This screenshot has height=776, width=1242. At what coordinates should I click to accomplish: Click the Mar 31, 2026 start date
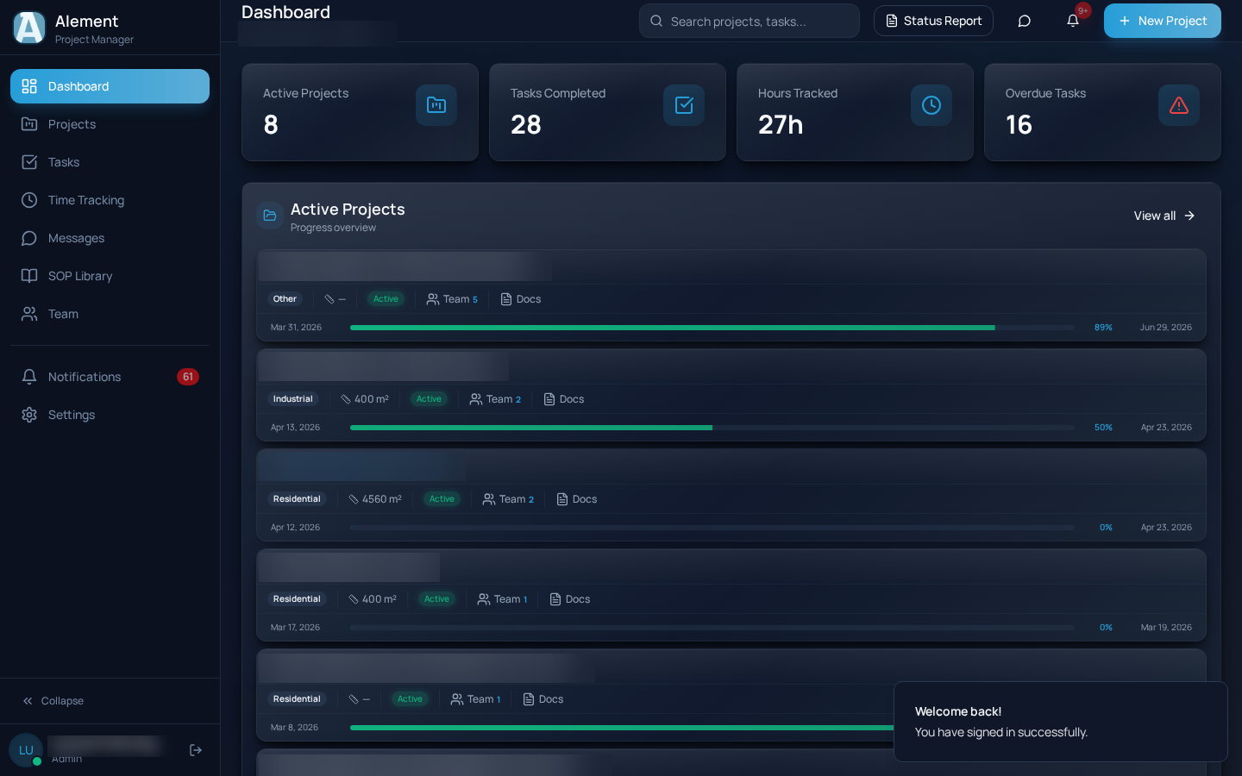click(x=296, y=328)
